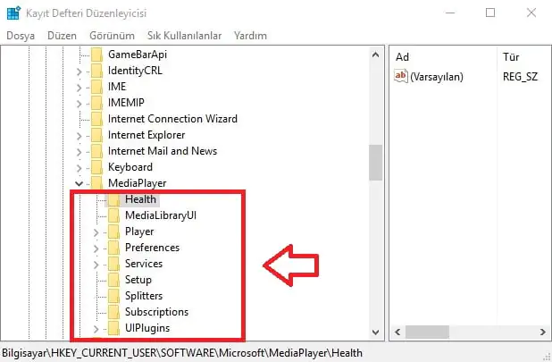Click the tree pane vertical scrollbar thumb
Image resolution: width=552 pixels, height=362 pixels.
click(376, 163)
